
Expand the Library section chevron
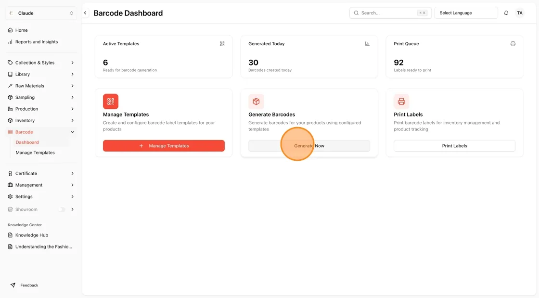tap(72, 74)
